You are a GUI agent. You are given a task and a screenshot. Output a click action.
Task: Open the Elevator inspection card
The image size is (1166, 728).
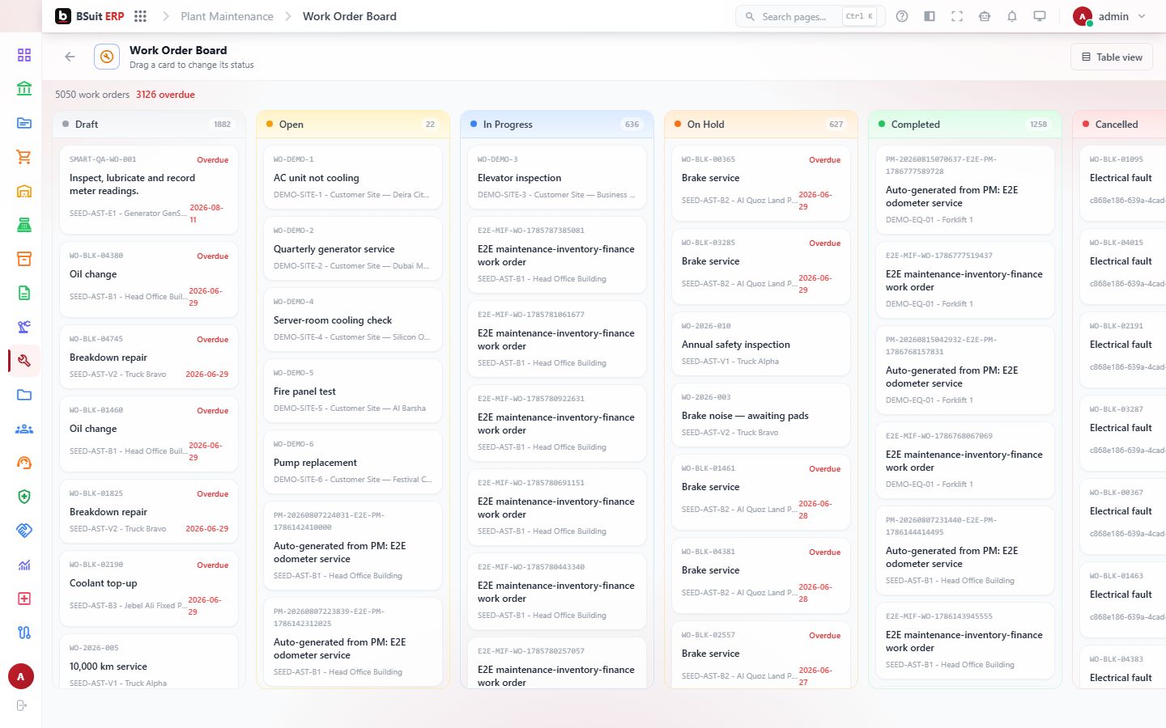pos(557,177)
